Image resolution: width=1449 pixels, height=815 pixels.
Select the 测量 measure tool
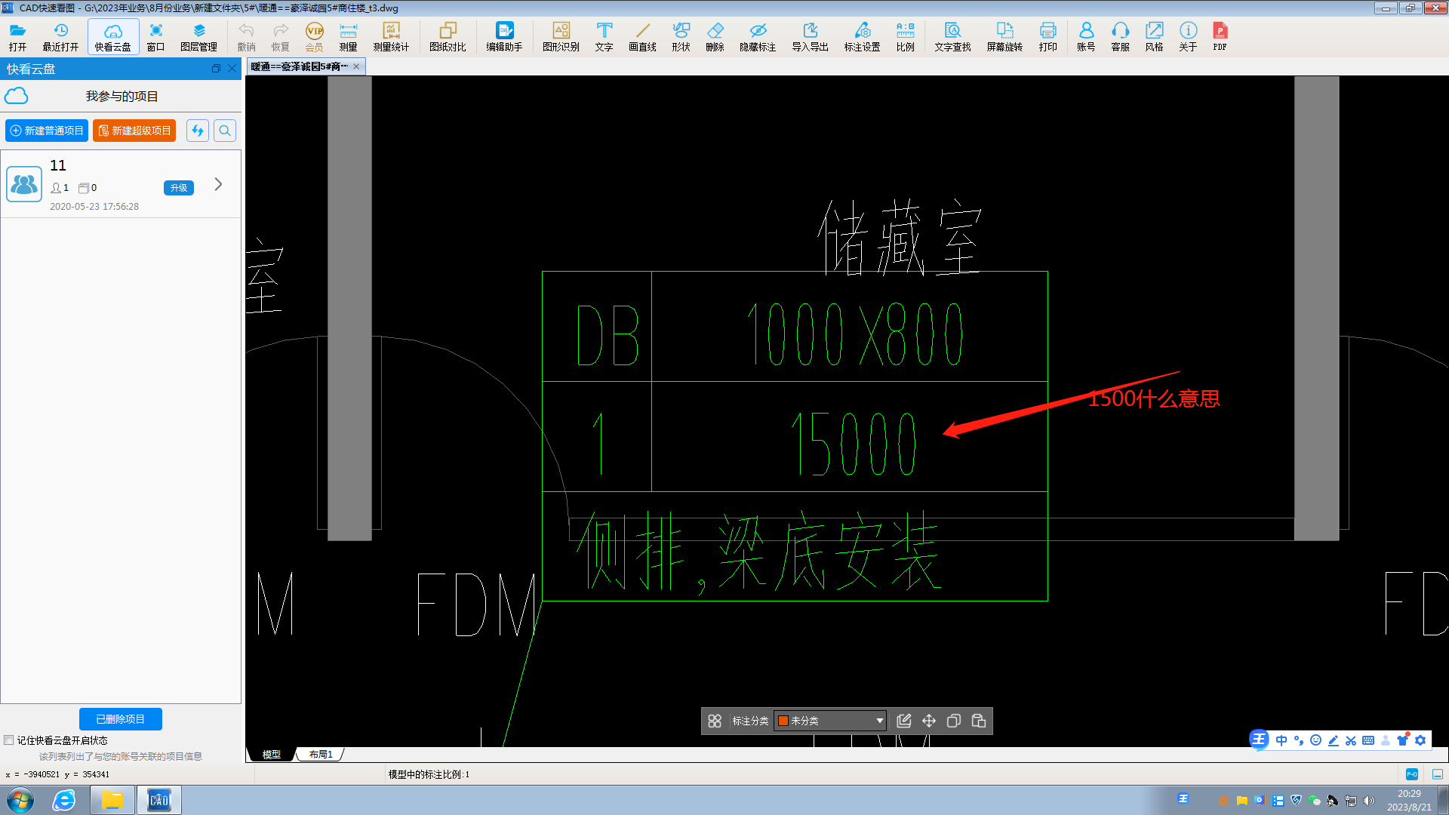pyautogui.click(x=348, y=36)
